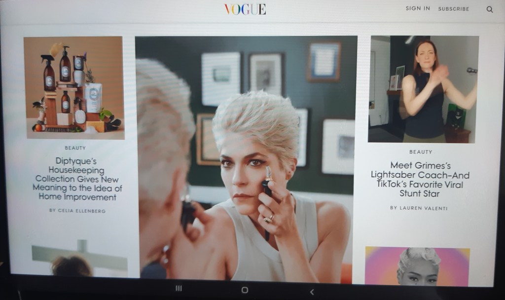Open the Diptyque bottles product thumbnail
The width and height of the screenshot is (505, 300).
74,88
